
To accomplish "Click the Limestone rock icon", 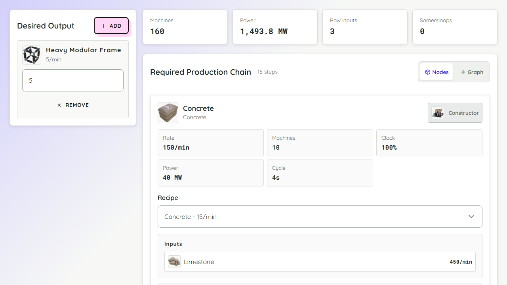I will click(x=174, y=262).
